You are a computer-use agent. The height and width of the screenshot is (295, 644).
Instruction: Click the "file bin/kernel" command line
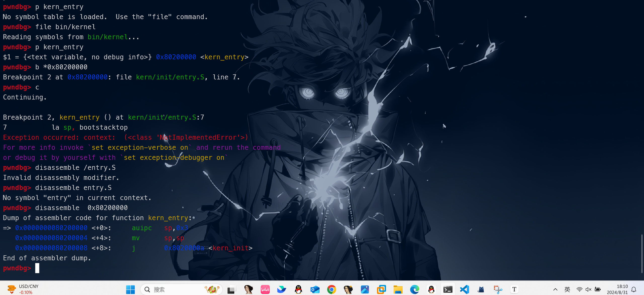tap(65, 27)
